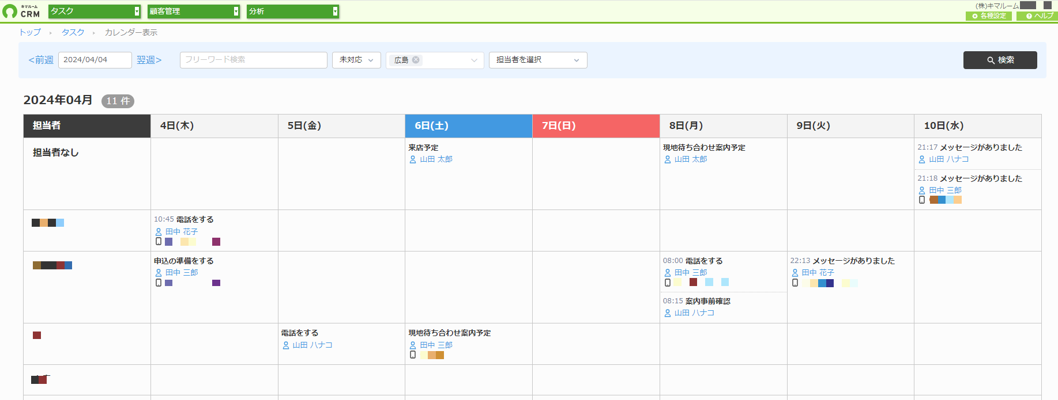Open customer 田中 花子 on 4日(木)
Viewport: 1058px width, 400px height.
(182, 232)
